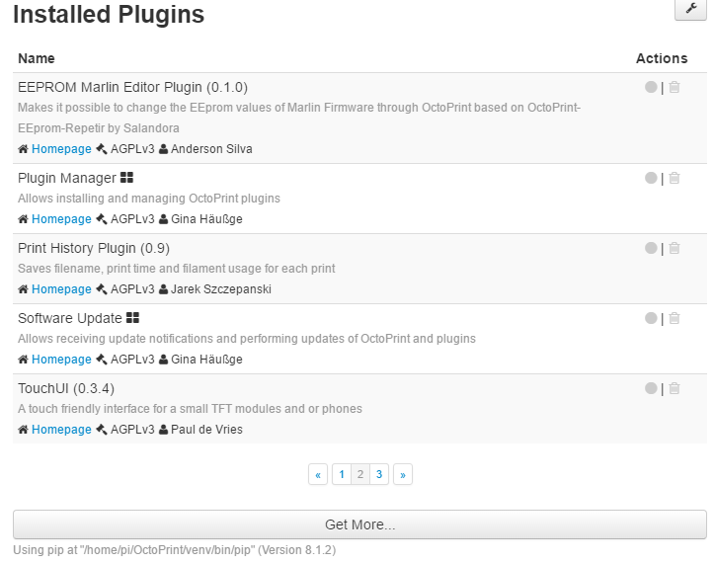This screenshot has height=564, width=715.
Task: Toggle enable circle for Software Update
Action: coord(651,318)
